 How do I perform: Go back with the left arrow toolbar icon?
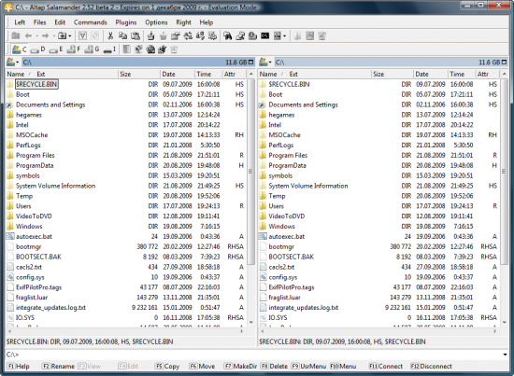click(29, 36)
